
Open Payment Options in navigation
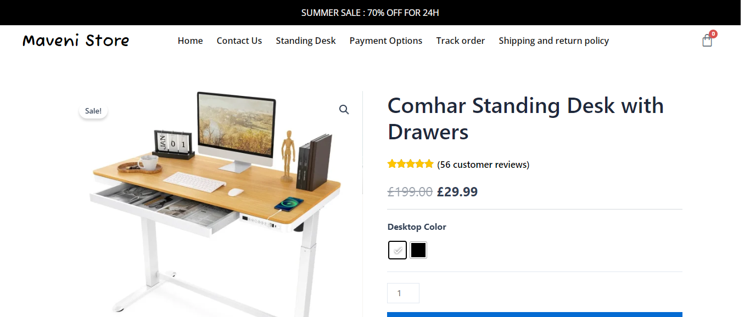pos(386,41)
